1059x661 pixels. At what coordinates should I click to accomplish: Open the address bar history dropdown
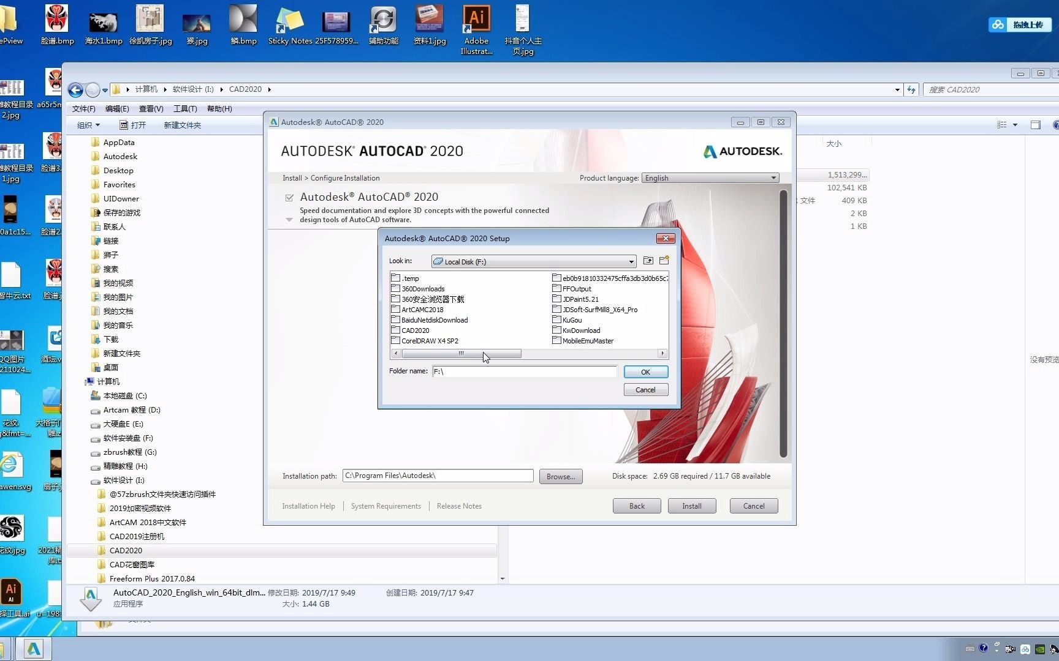click(897, 89)
